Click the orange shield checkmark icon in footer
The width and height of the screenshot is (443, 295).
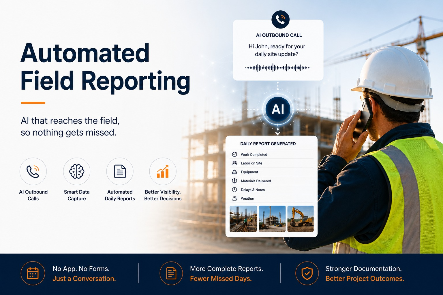[307, 273]
